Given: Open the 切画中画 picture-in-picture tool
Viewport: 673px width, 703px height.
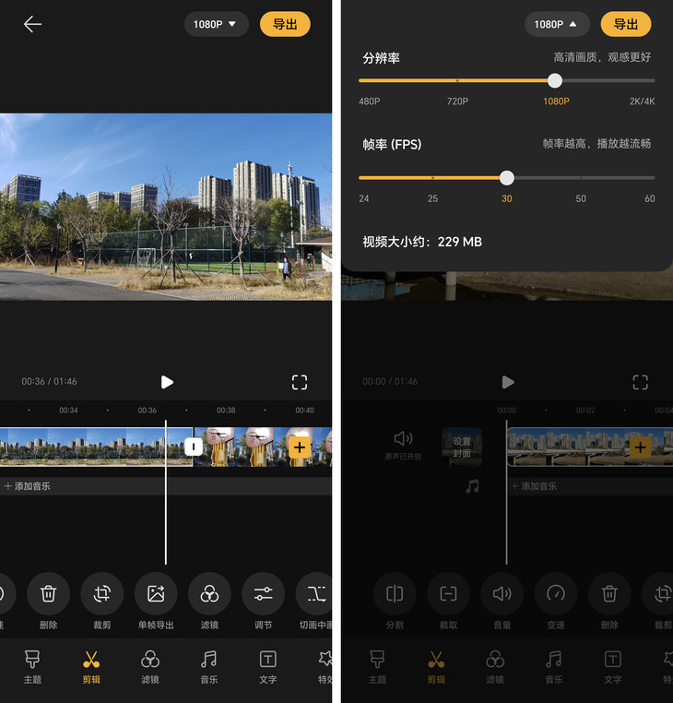Looking at the screenshot, I should click(x=315, y=602).
